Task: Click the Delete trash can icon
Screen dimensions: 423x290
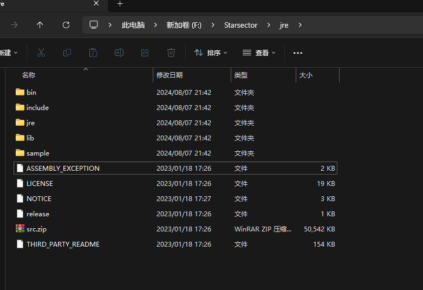Action: tap(171, 53)
